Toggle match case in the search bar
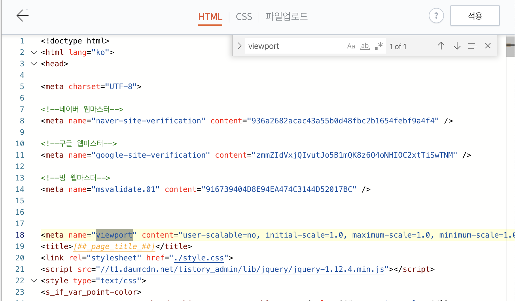515x301 pixels. pos(351,46)
